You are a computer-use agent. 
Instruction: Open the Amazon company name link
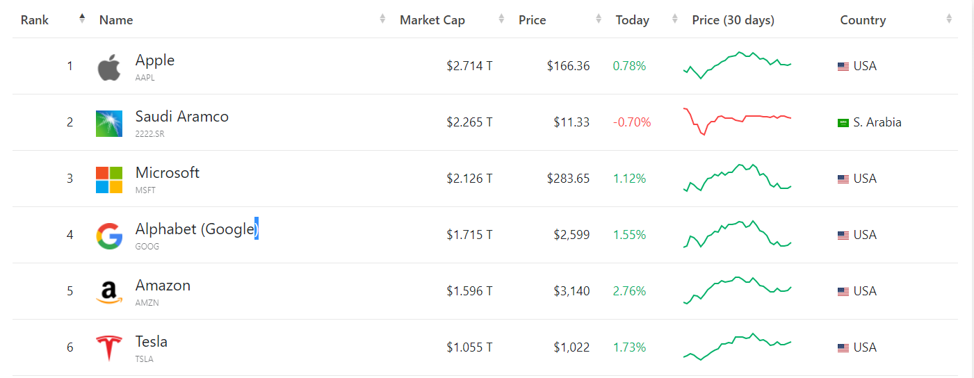pos(163,285)
